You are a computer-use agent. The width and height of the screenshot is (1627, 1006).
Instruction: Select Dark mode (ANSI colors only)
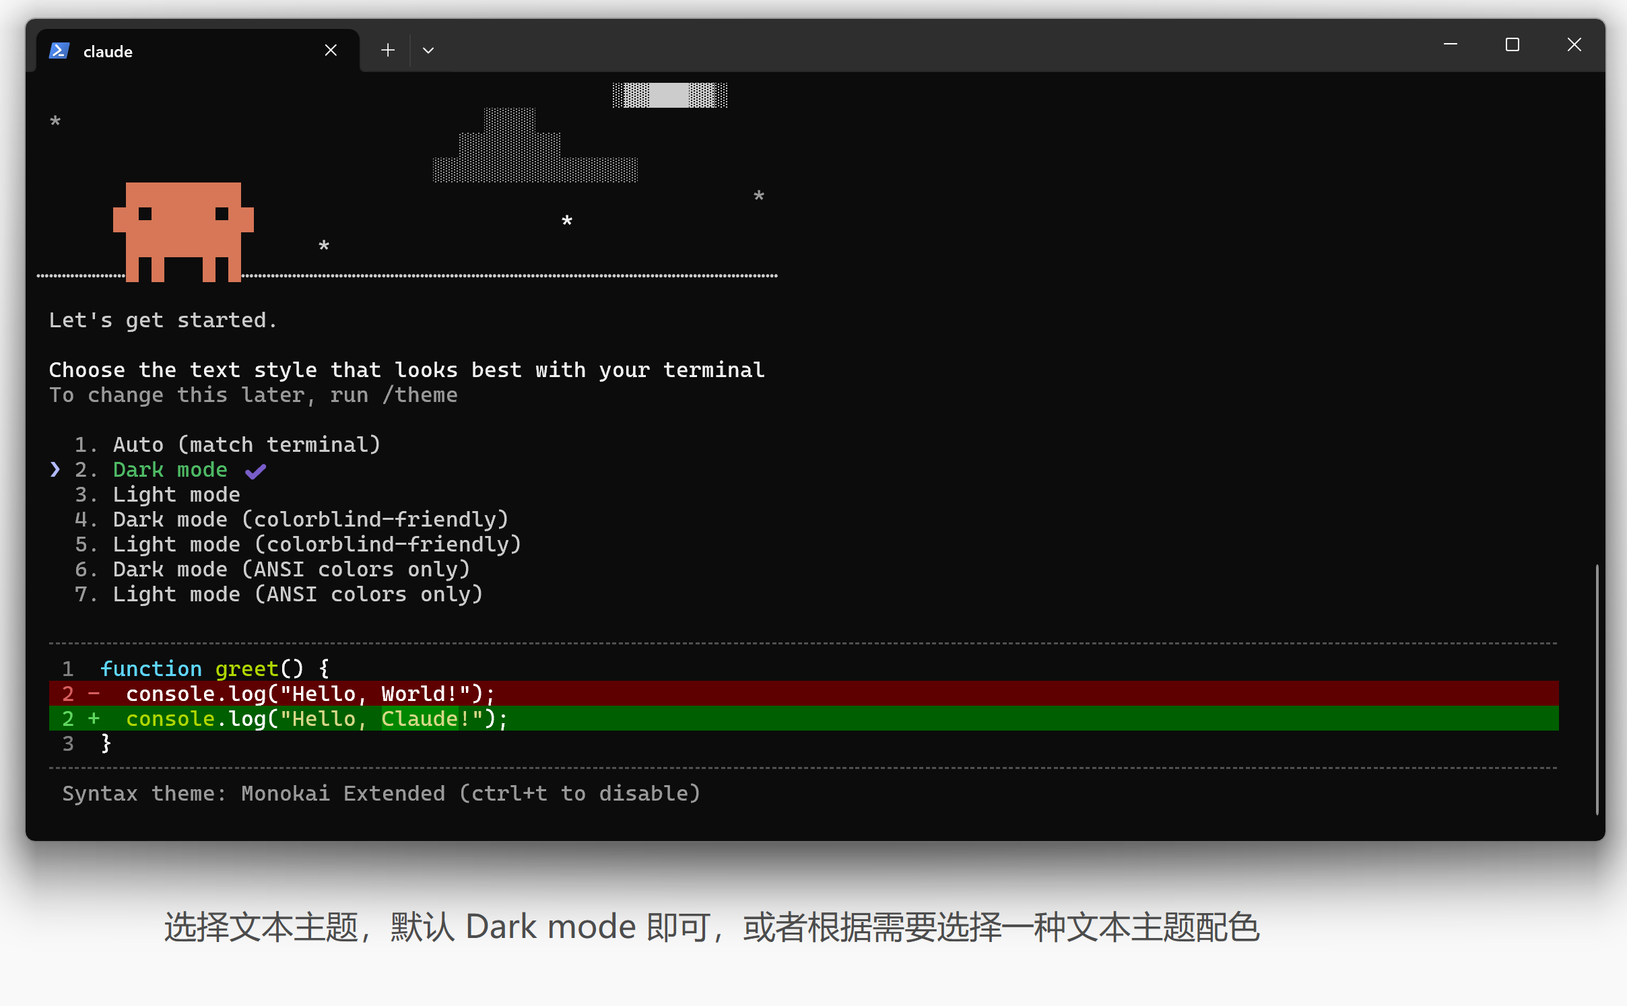point(272,569)
